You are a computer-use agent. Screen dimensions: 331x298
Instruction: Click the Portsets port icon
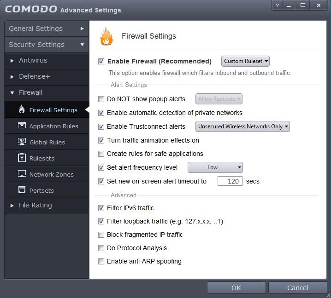22,190
